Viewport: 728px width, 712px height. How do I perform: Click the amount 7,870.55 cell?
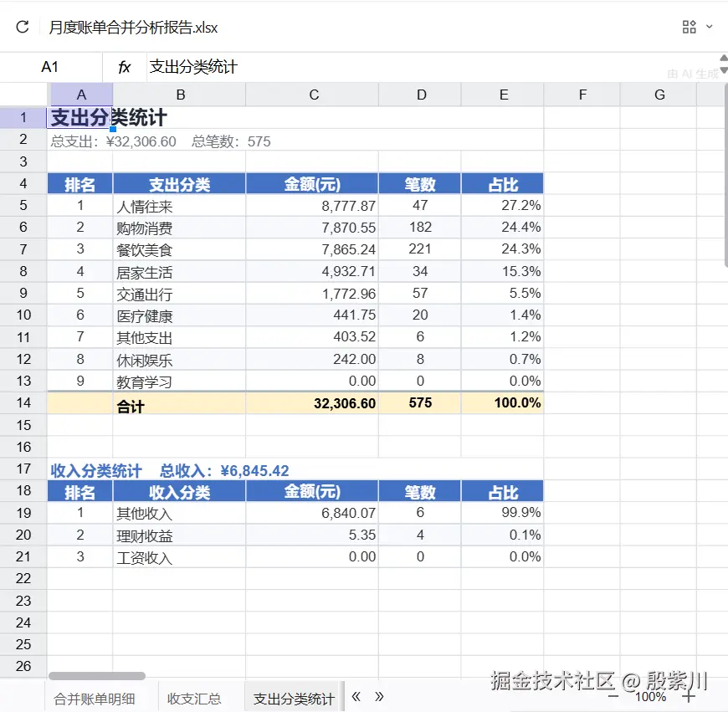[x=312, y=228]
